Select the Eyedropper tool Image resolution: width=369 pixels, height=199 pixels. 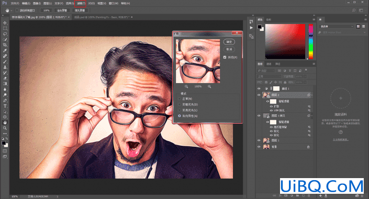pyautogui.click(x=5, y=51)
